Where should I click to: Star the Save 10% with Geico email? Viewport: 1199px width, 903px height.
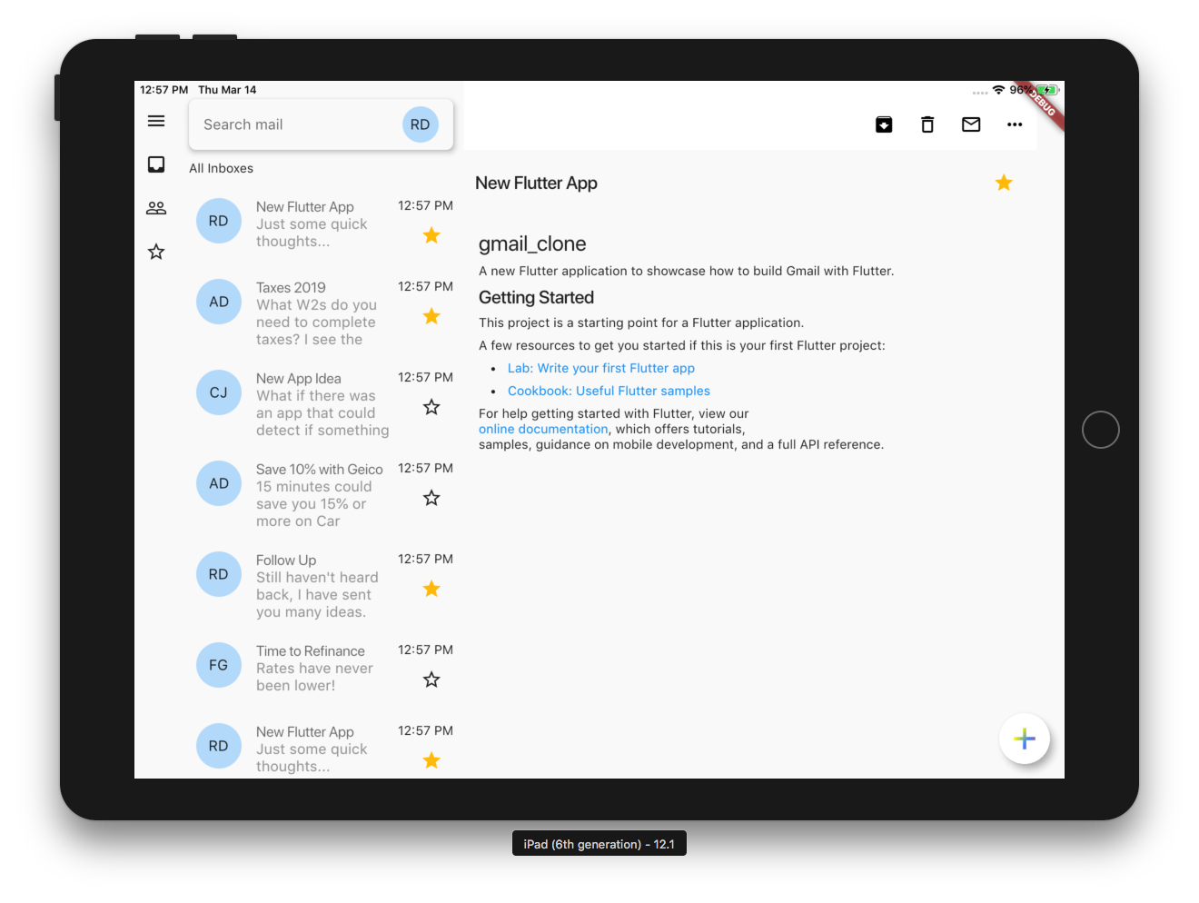click(431, 498)
